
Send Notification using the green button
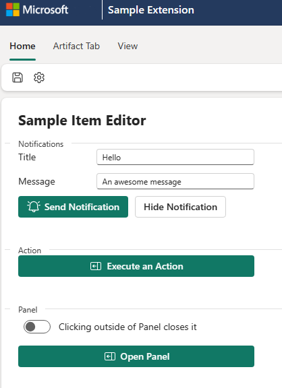[x=73, y=207]
